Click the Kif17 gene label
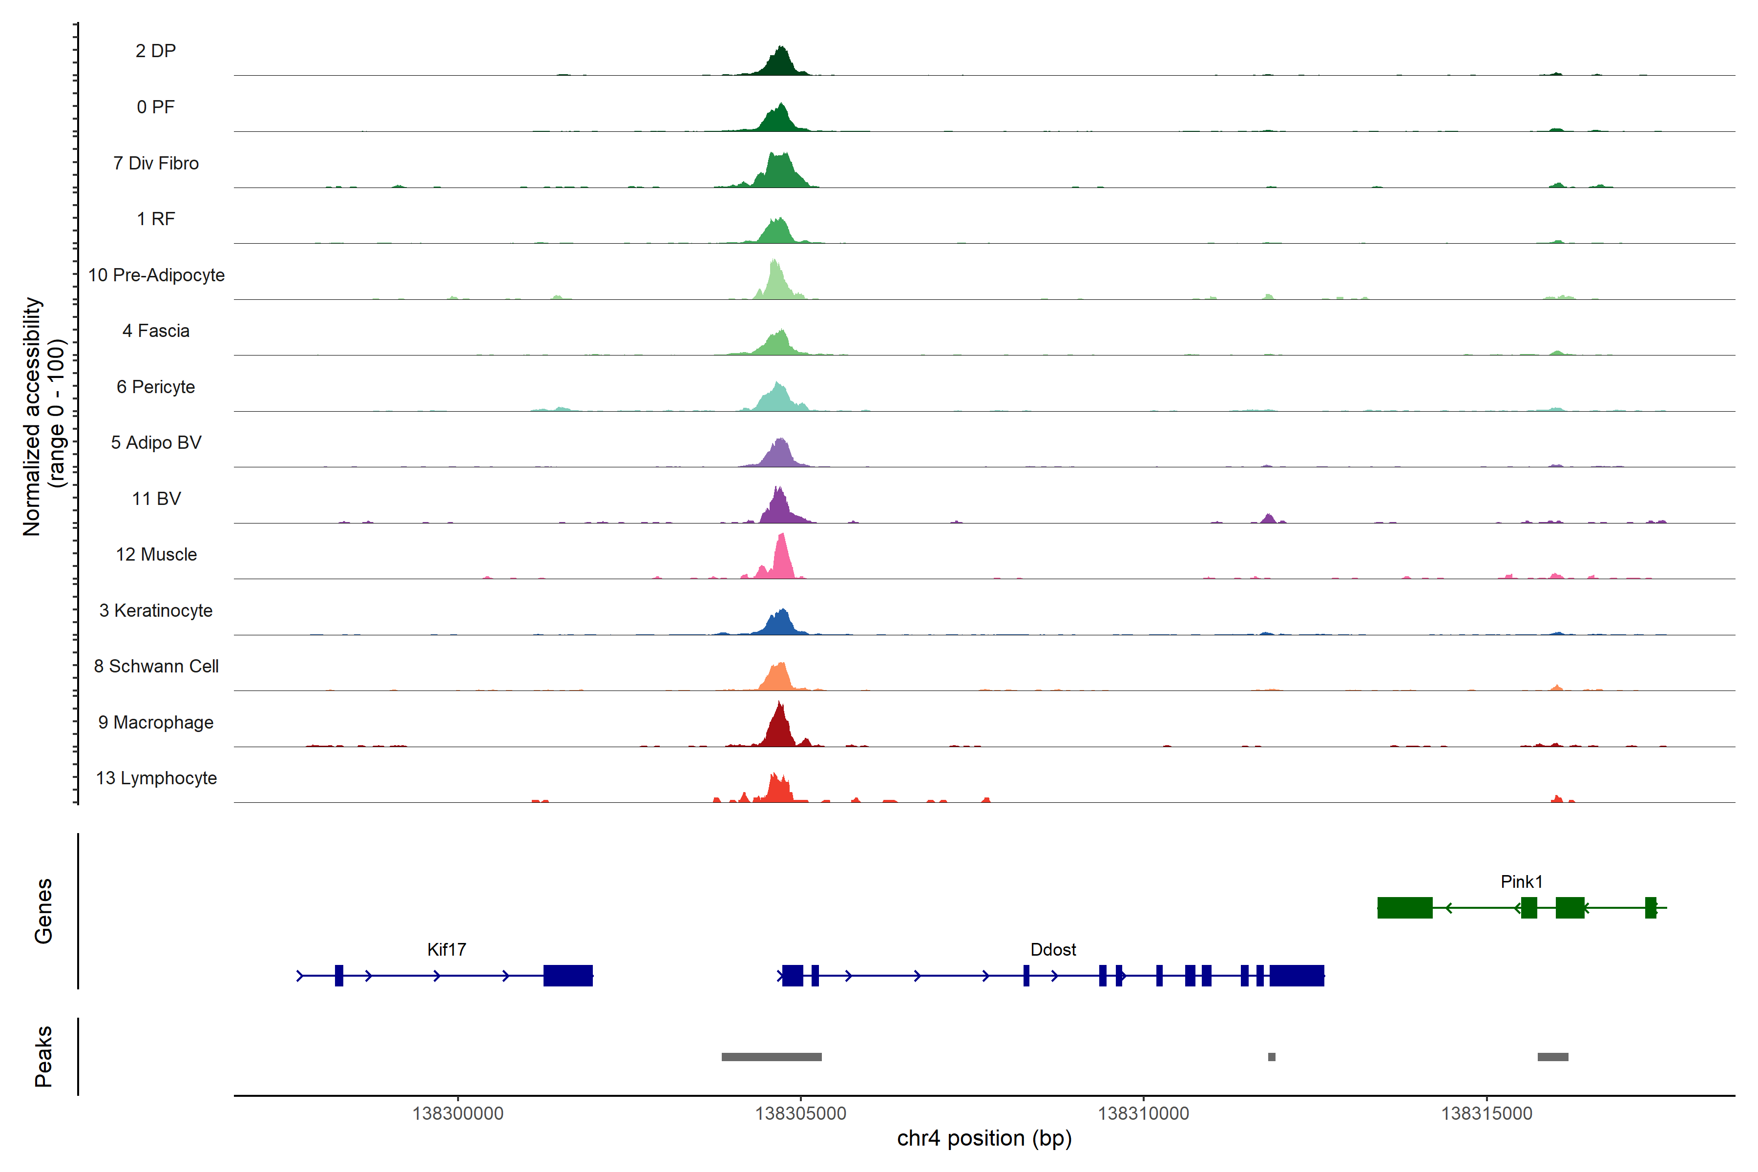 (x=446, y=949)
